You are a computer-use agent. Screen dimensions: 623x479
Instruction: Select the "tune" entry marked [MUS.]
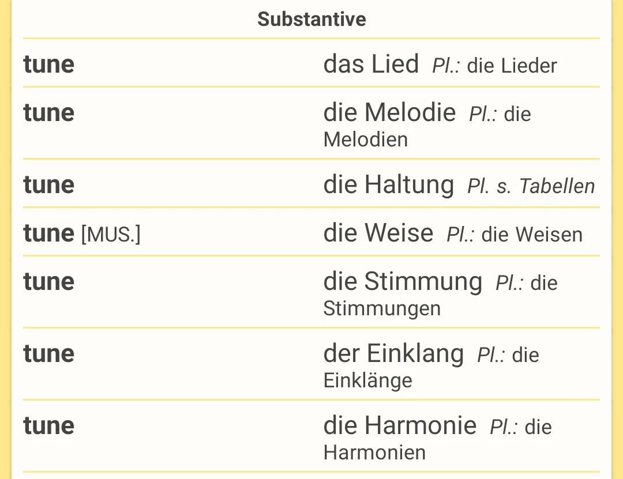coord(49,233)
